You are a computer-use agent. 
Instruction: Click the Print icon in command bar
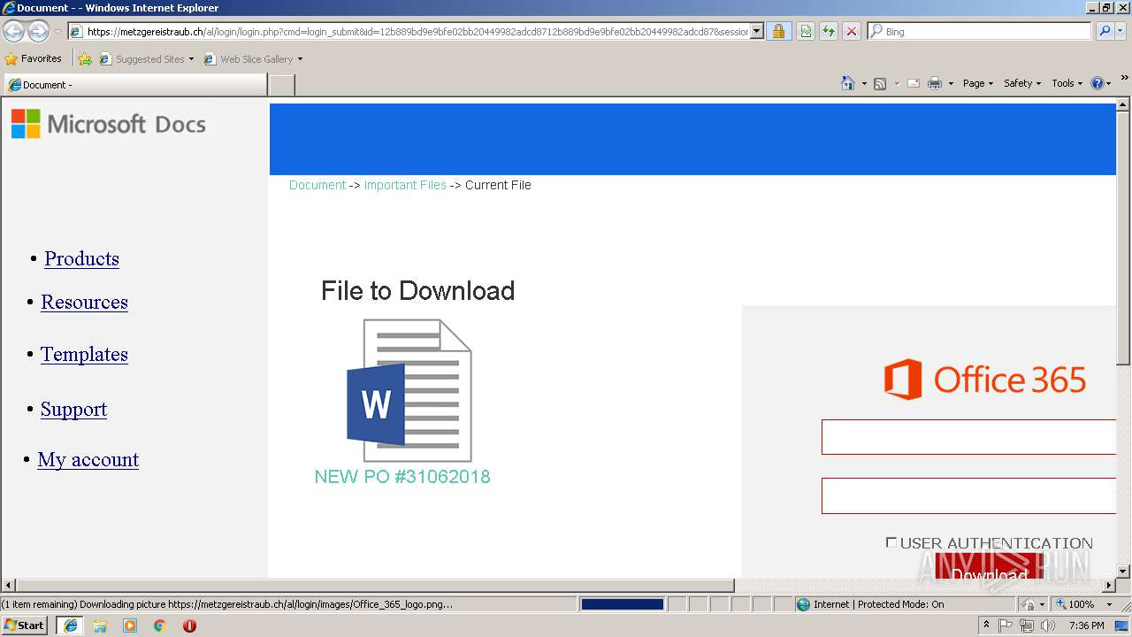click(x=935, y=83)
